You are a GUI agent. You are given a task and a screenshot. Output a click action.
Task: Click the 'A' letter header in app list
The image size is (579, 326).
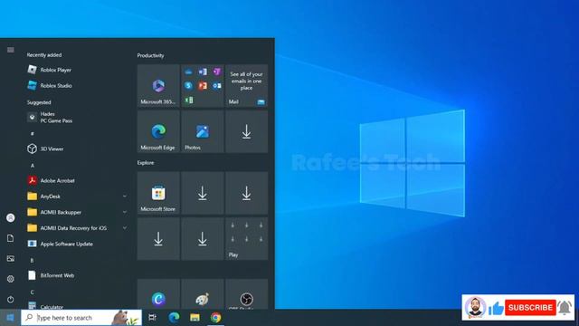pyautogui.click(x=33, y=165)
